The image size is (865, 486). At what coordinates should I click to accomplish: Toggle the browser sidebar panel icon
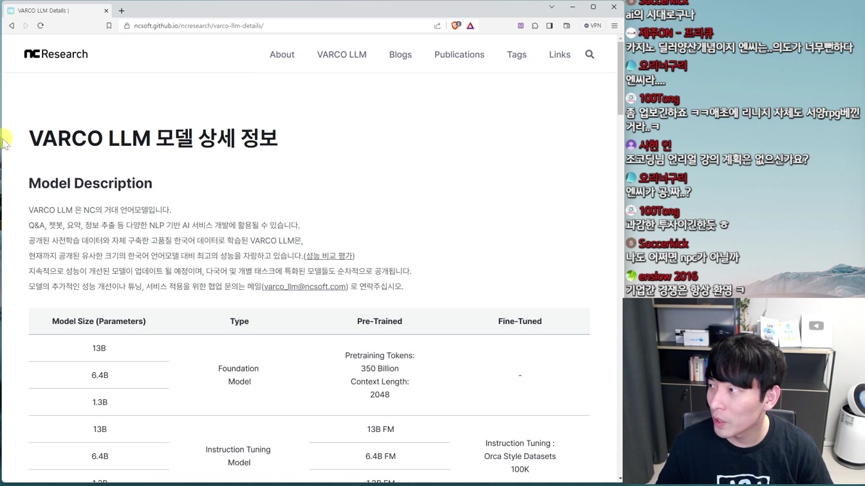click(550, 26)
